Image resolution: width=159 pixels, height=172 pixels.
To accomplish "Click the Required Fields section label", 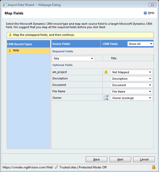I will (x=63, y=51).
